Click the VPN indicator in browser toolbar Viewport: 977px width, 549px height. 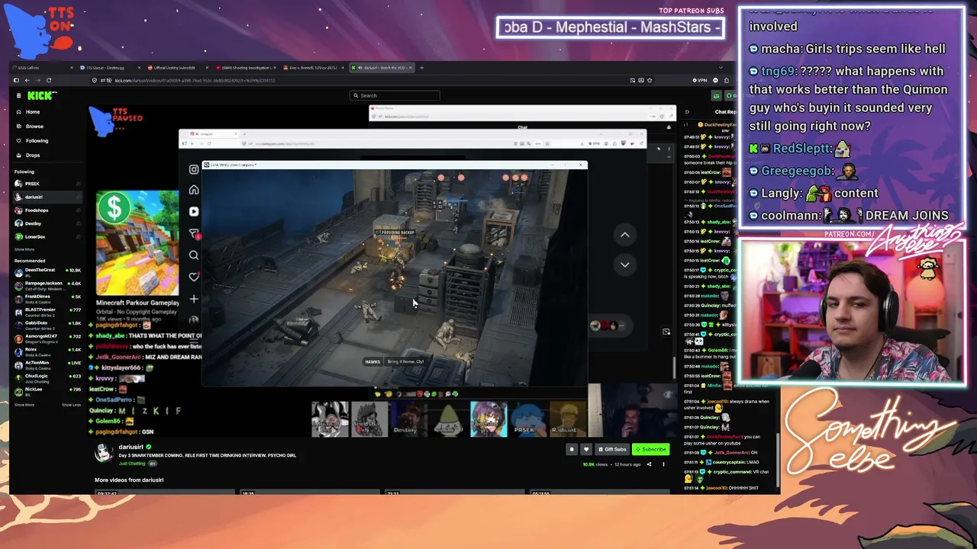700,80
